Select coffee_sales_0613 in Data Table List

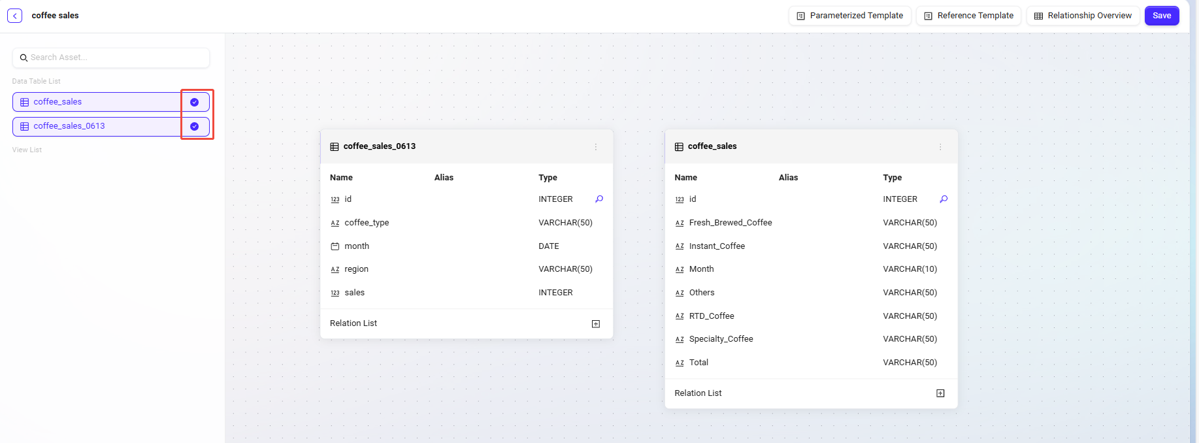69,126
